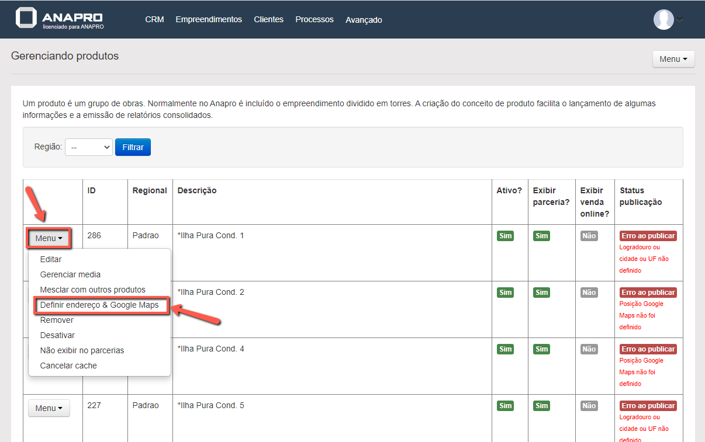Expand the Menu dropdown for product 227
The image size is (705, 442).
[x=49, y=408]
